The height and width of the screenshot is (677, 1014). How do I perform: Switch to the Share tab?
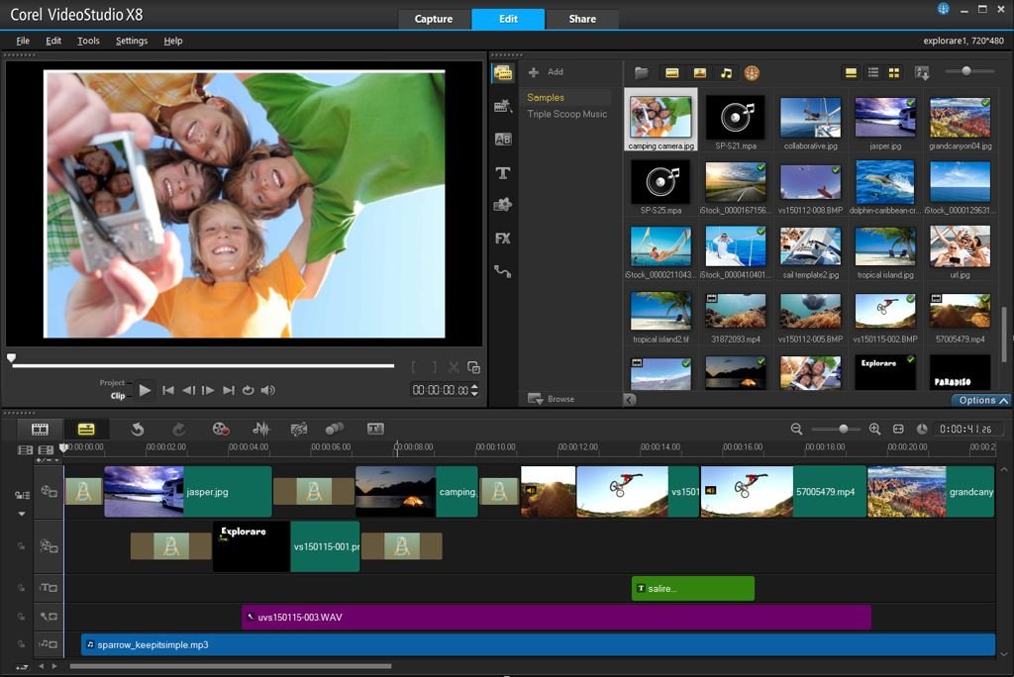(x=582, y=19)
